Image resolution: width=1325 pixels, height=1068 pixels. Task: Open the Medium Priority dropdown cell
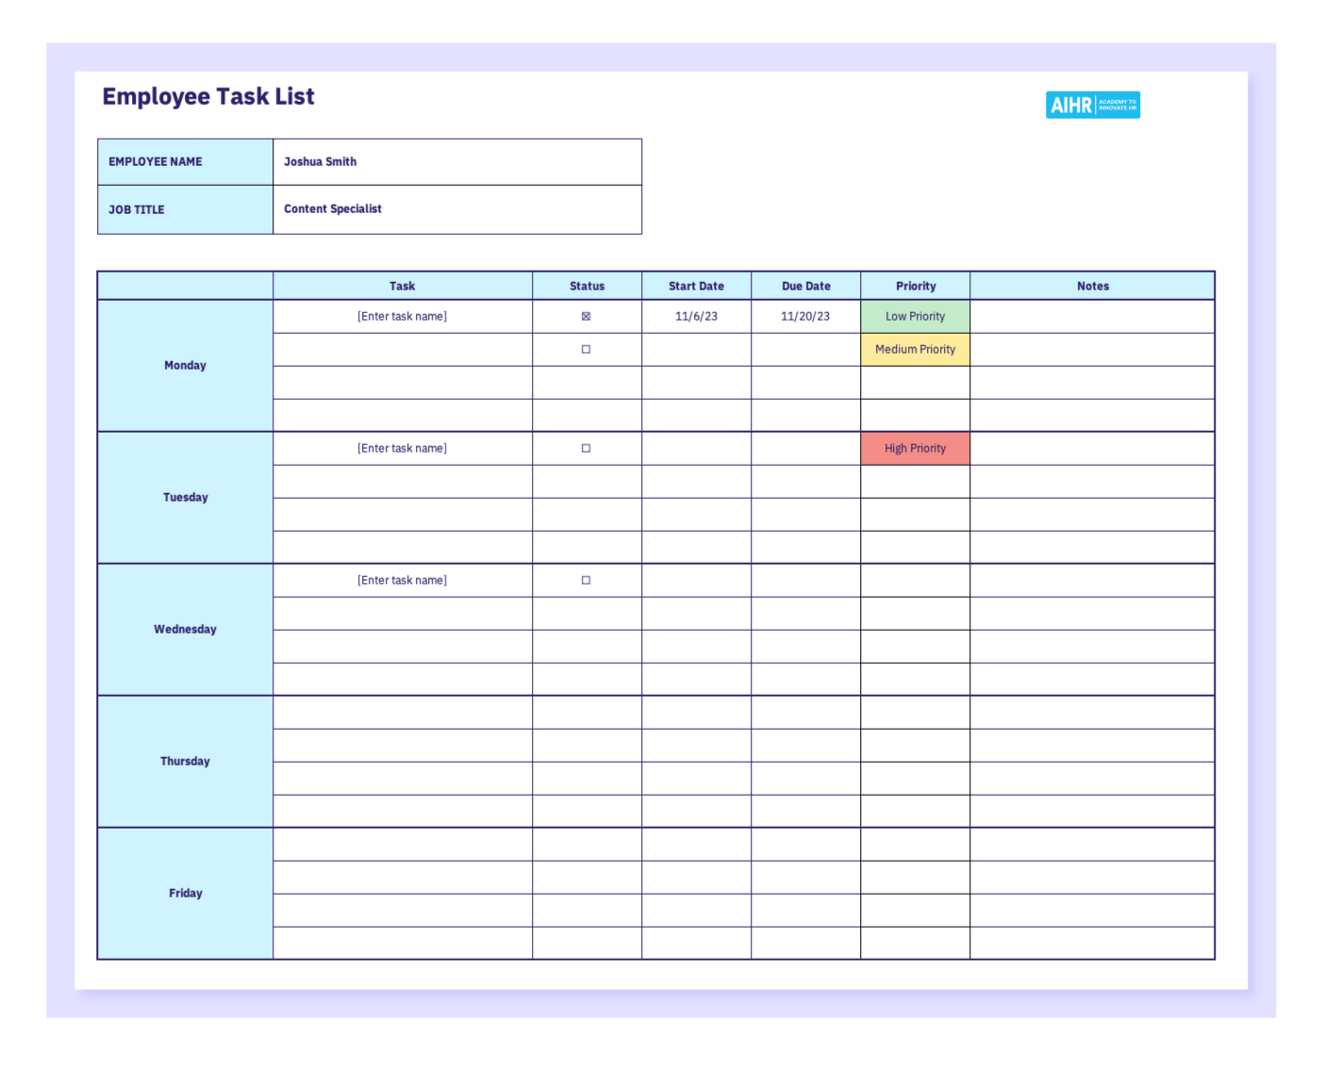coord(915,350)
